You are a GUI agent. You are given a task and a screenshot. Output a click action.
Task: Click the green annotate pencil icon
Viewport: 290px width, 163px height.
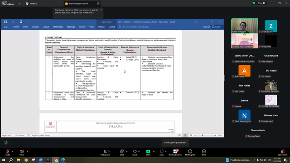pyautogui.click(x=6, y=142)
